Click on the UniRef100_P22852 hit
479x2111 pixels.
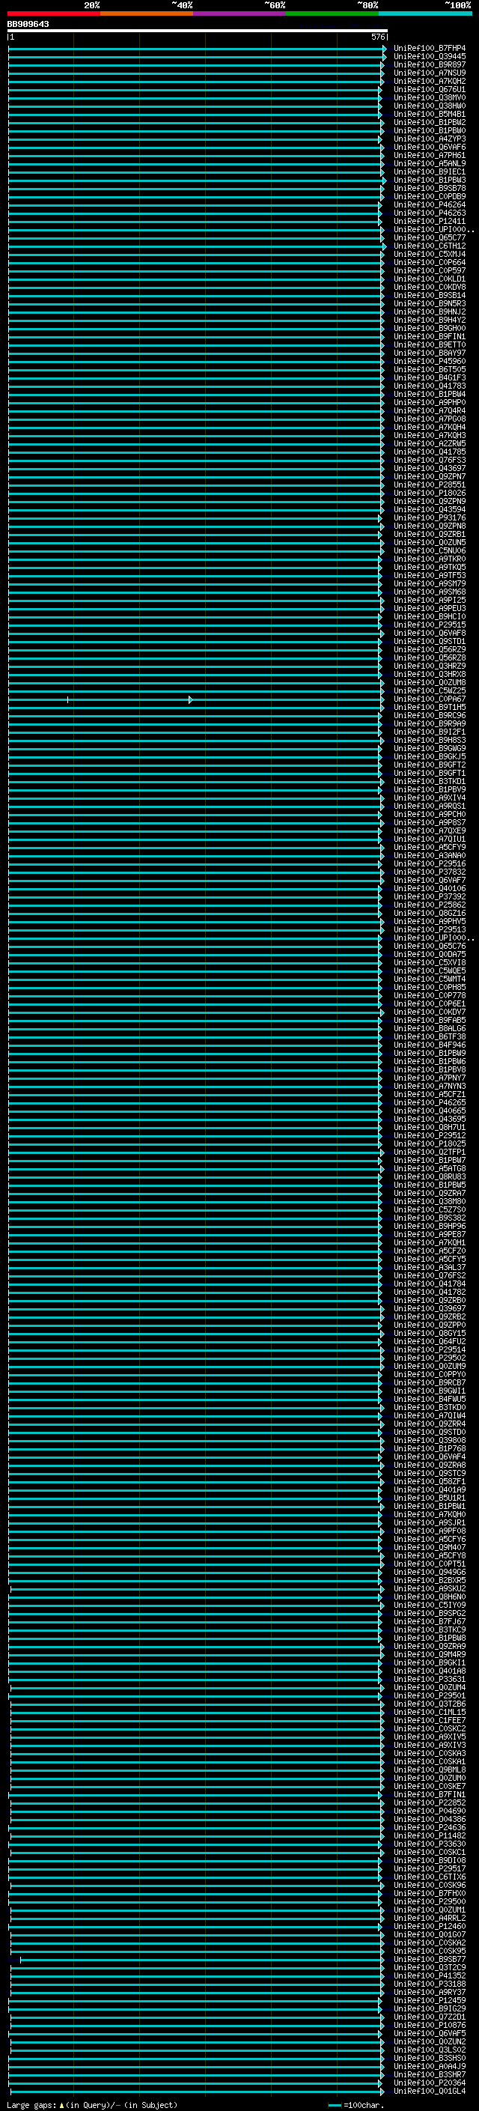click(429, 1803)
